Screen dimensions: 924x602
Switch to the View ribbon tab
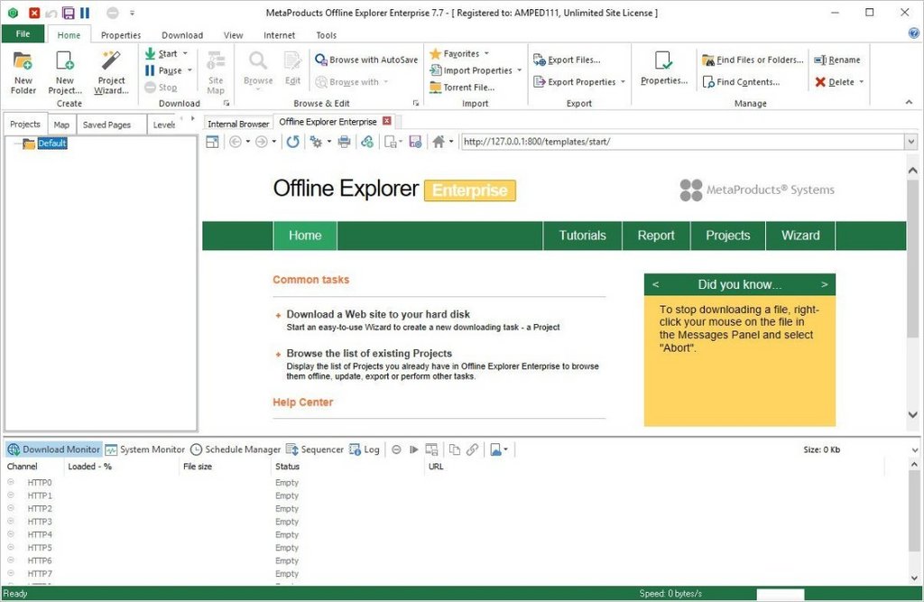tap(233, 35)
